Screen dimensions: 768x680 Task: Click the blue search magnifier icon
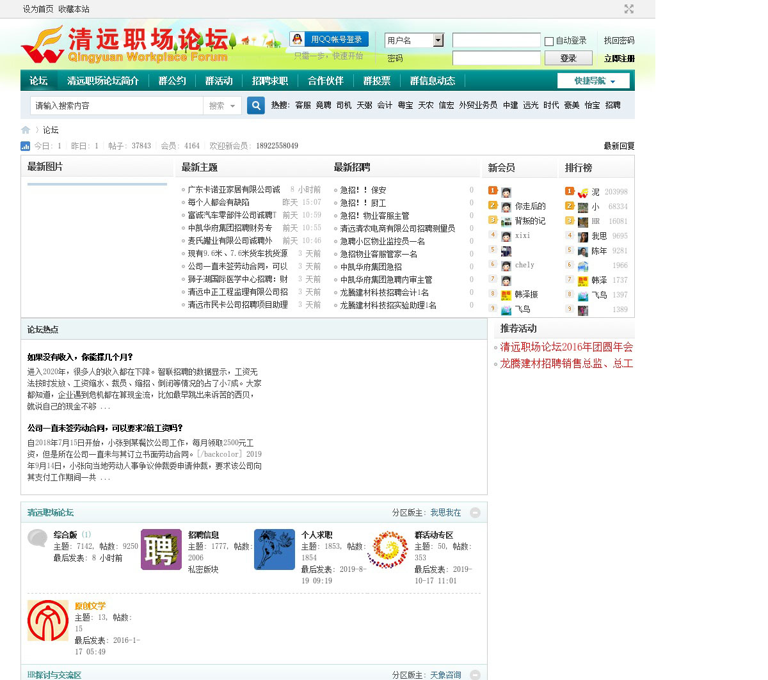[256, 106]
